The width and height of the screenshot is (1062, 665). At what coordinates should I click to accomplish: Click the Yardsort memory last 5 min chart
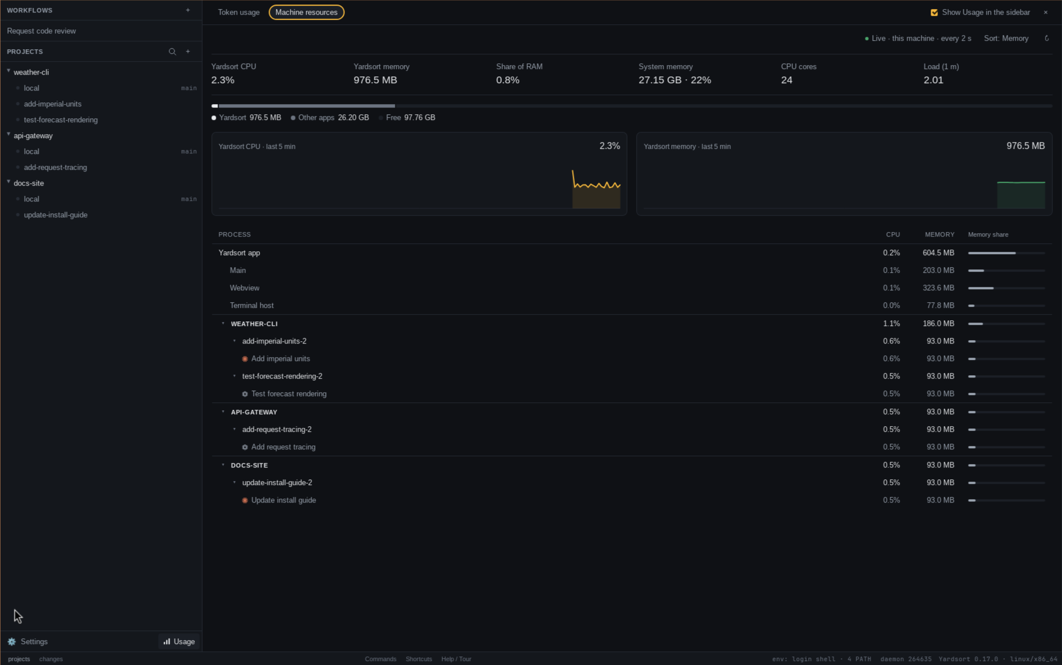[x=844, y=174]
